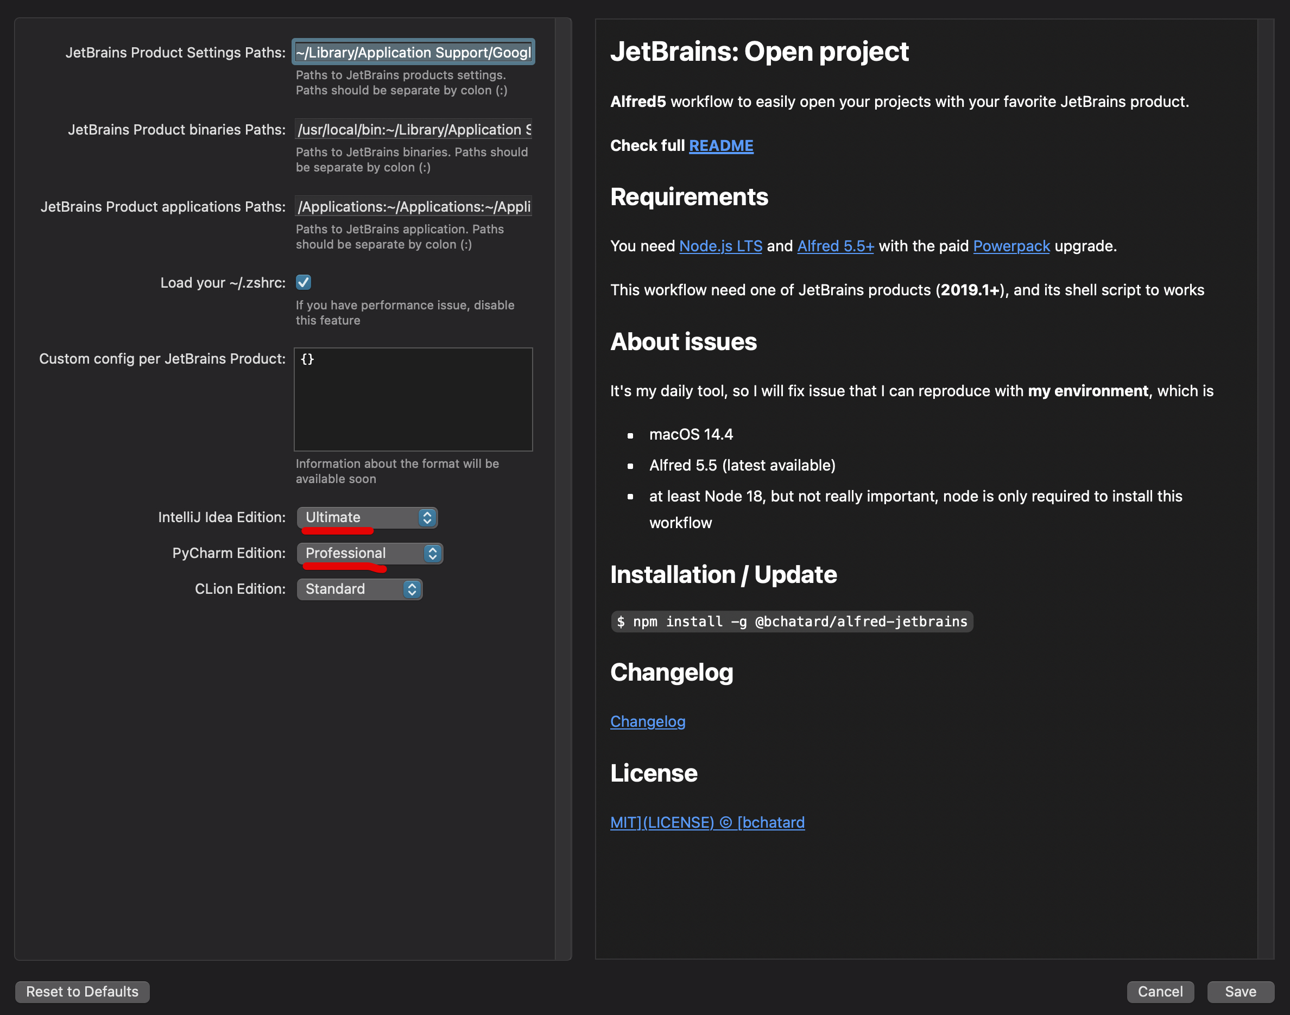This screenshot has height=1015, width=1290.
Task: Click inside the Custom config text area
Action: pos(413,399)
